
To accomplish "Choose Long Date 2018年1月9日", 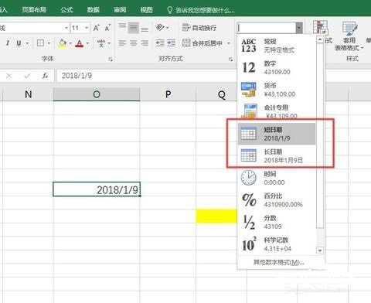I will point(277,156).
